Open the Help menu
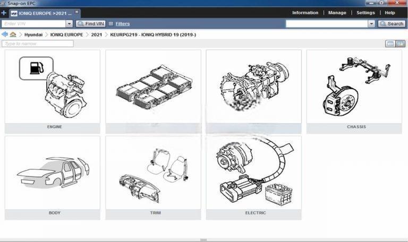 point(389,13)
